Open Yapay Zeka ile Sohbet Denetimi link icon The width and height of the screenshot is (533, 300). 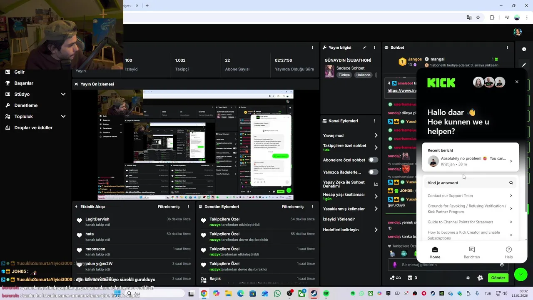coord(376,184)
